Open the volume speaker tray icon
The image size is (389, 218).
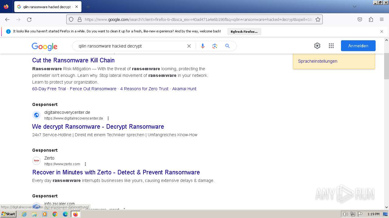coord(346,214)
